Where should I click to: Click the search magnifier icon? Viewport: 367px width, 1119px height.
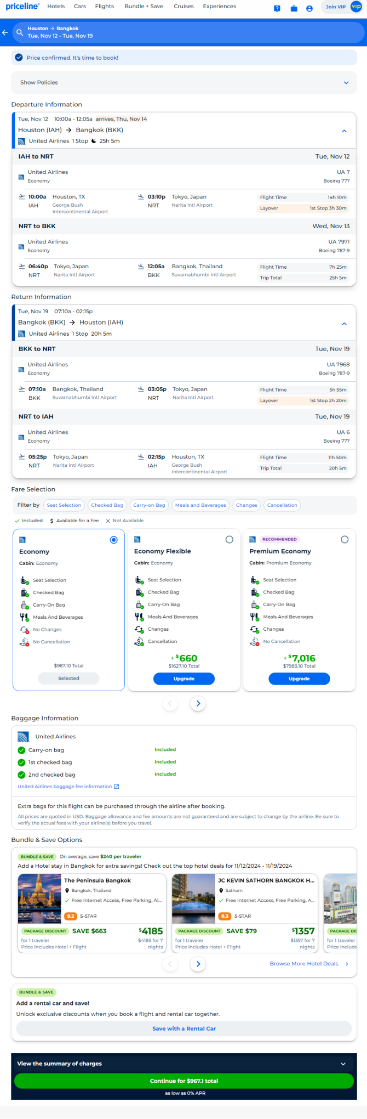pyautogui.click(x=20, y=32)
